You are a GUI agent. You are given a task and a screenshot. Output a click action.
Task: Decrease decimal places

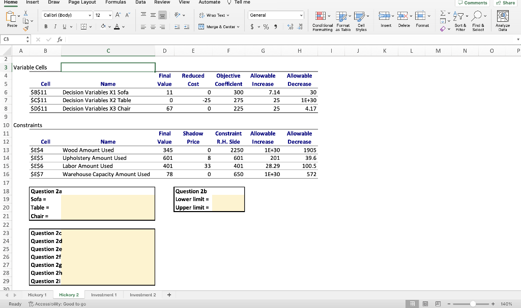[x=300, y=27]
